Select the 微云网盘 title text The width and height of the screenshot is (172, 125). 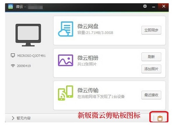pos(88,26)
